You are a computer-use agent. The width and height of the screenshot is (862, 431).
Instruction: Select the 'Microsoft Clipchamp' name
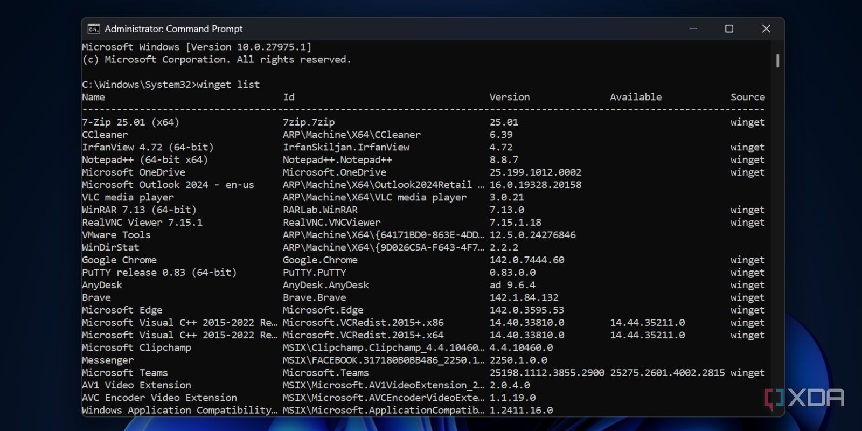coord(136,347)
